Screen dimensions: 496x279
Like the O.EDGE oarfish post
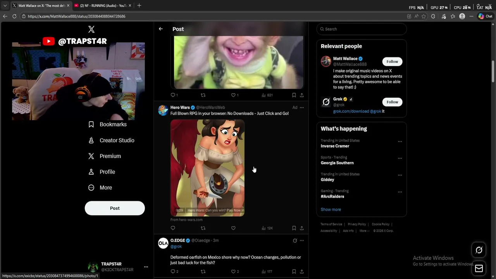[x=233, y=272]
